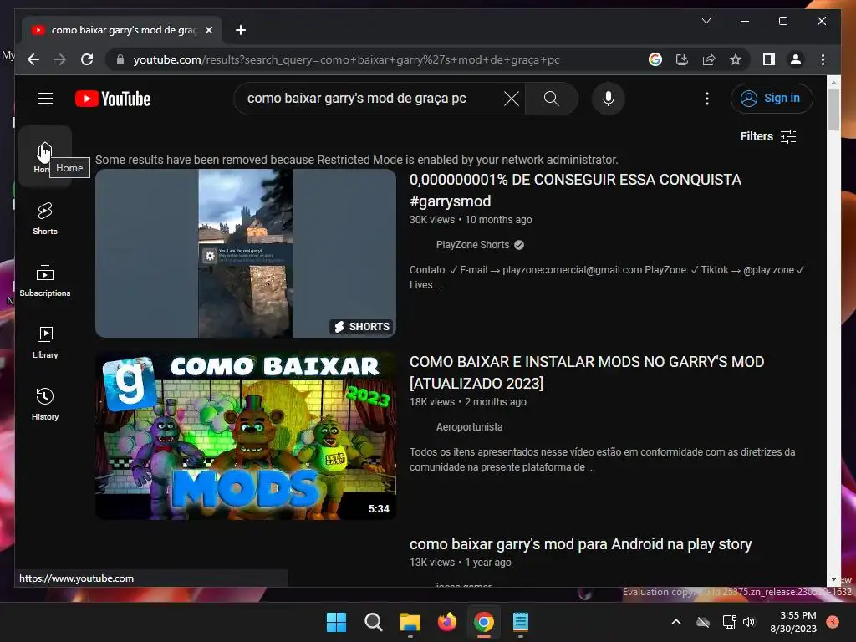Click Chrome icon in taskbar
Viewport: 856px width, 642px height.
(484, 622)
